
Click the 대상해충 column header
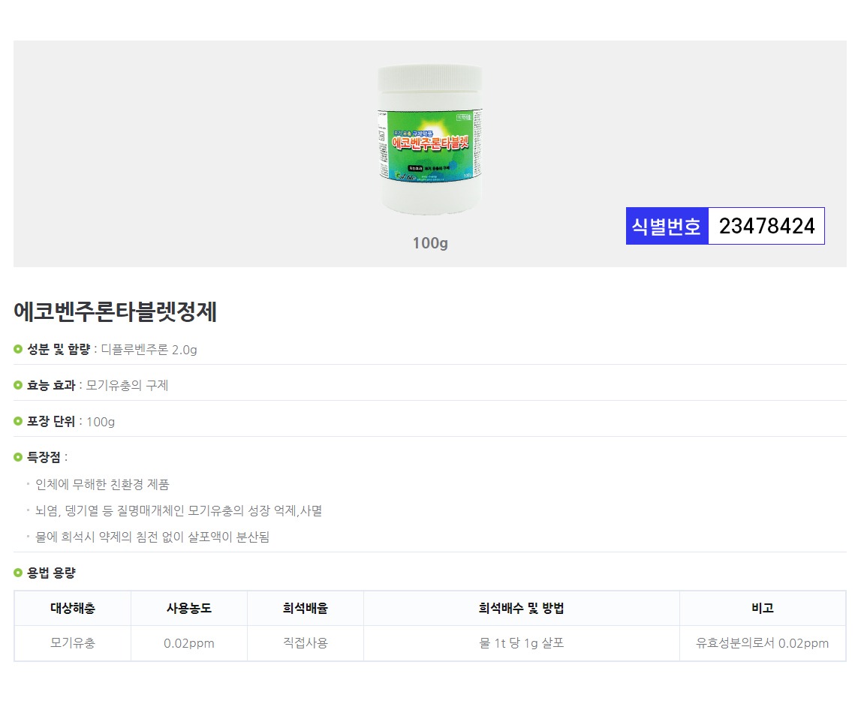pyautogui.click(x=73, y=608)
